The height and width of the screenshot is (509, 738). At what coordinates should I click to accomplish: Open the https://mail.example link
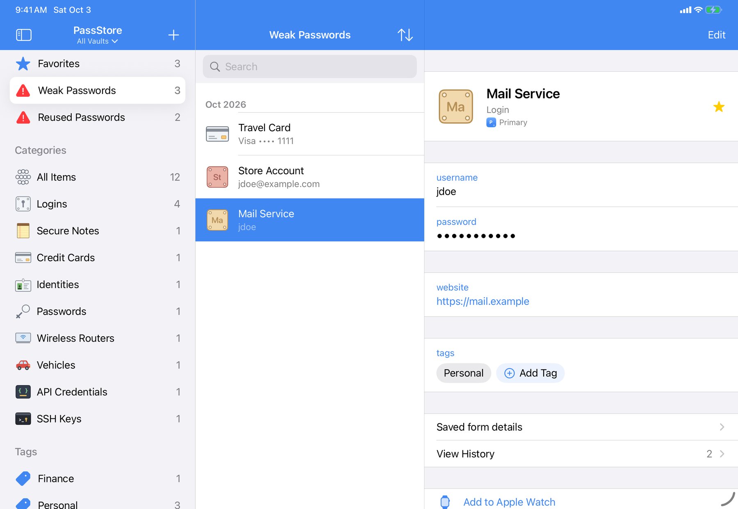point(483,301)
